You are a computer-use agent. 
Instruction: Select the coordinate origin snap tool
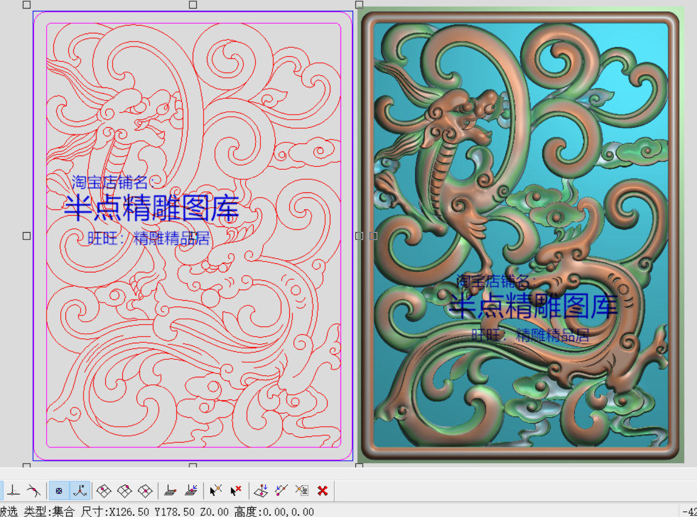point(13,490)
